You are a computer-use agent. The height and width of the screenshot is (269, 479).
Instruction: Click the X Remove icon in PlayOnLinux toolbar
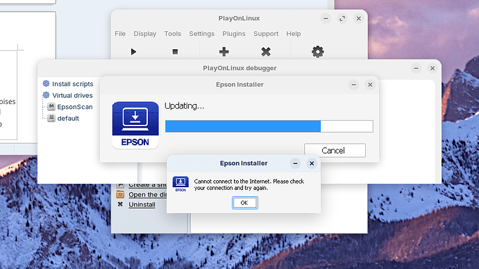point(266,51)
